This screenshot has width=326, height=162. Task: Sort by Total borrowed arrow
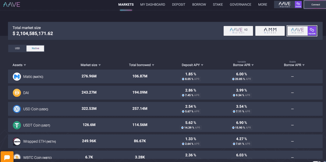(x=153, y=65)
